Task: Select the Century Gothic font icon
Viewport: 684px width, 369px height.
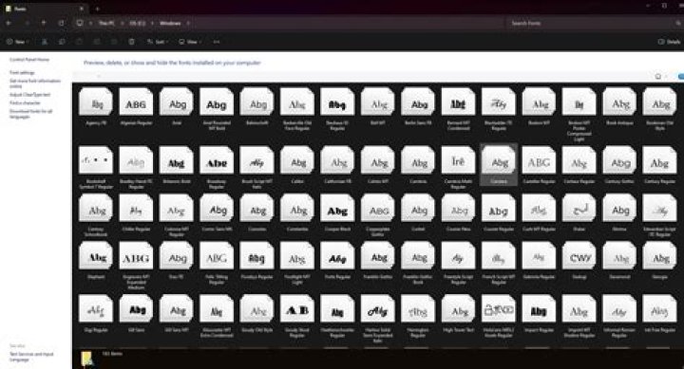Action: click(x=619, y=160)
